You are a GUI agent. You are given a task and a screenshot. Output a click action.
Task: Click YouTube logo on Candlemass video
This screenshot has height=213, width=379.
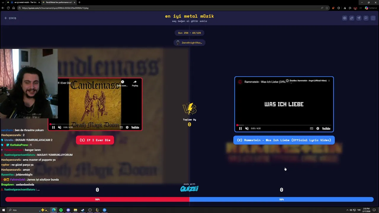coord(135,128)
